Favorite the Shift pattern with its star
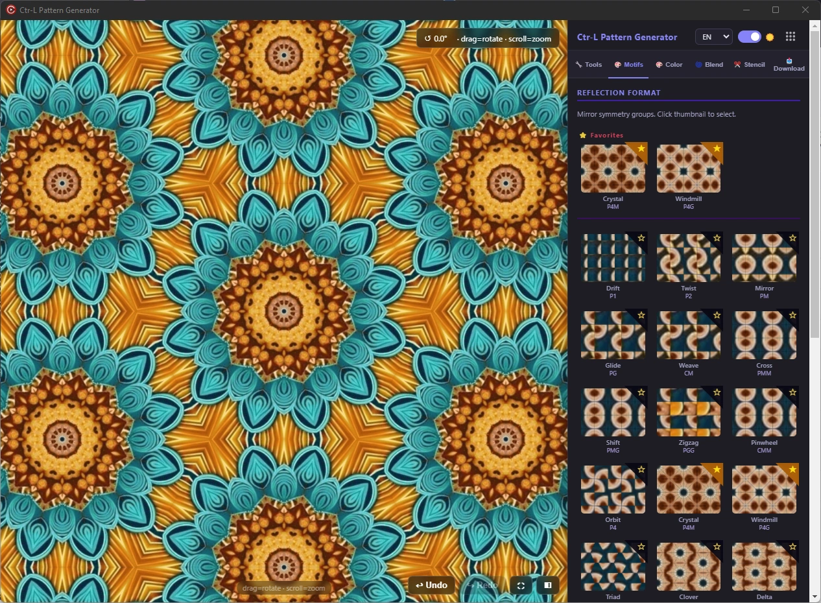 [641, 392]
